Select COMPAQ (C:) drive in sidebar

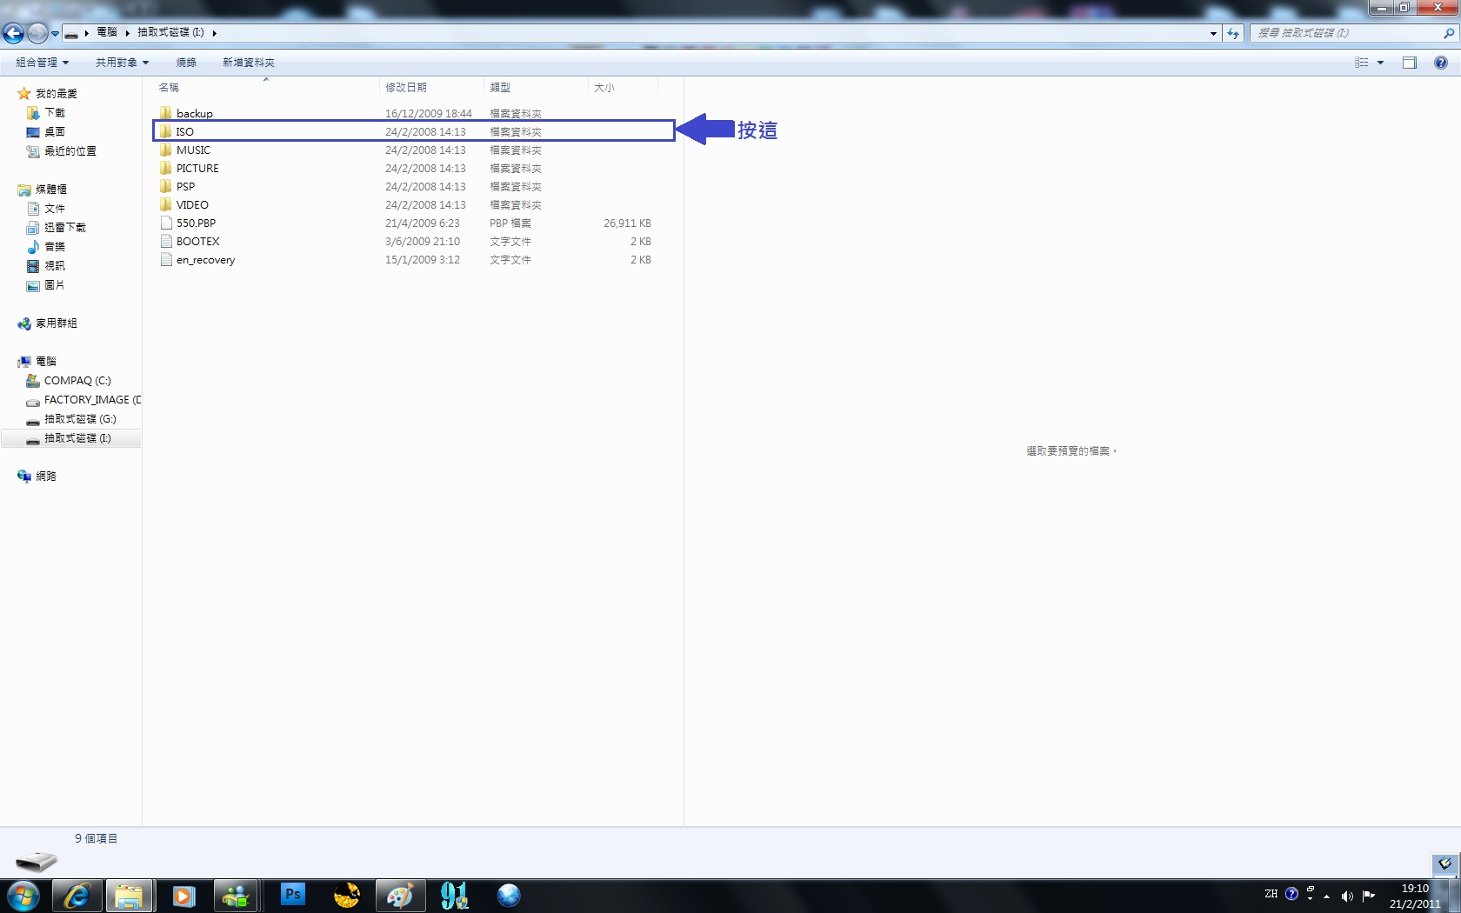(x=69, y=381)
